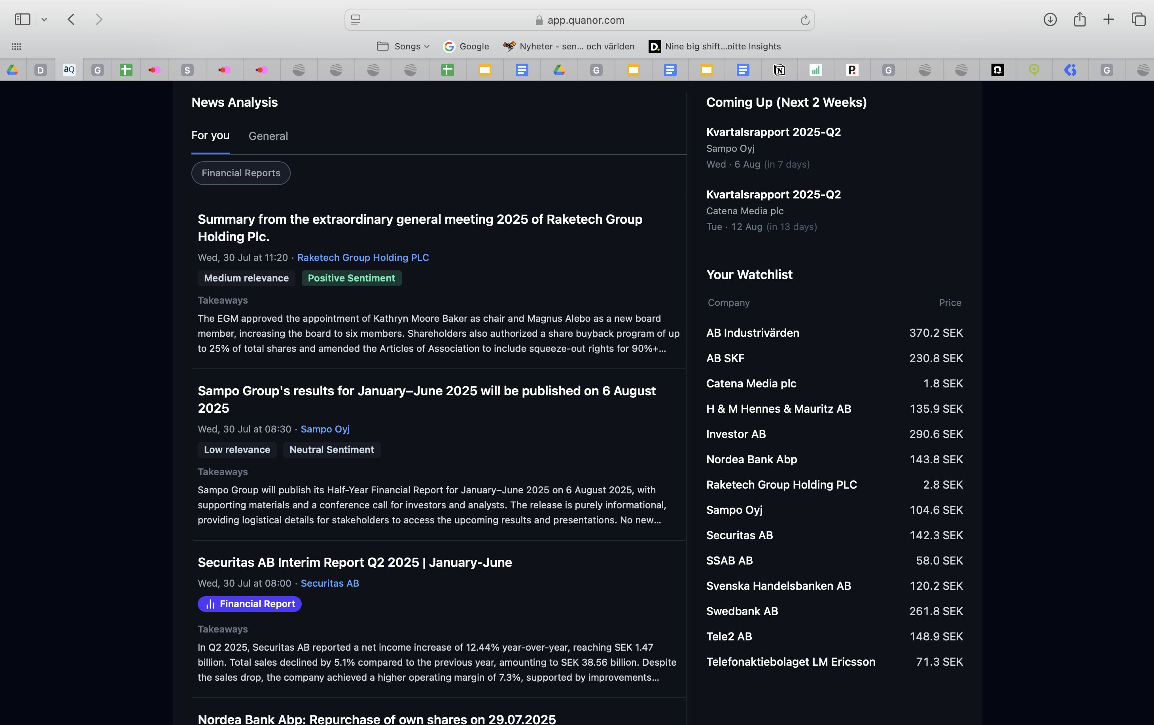The height and width of the screenshot is (725, 1154).
Task: Open the page reader icon in address bar
Action: [x=356, y=20]
